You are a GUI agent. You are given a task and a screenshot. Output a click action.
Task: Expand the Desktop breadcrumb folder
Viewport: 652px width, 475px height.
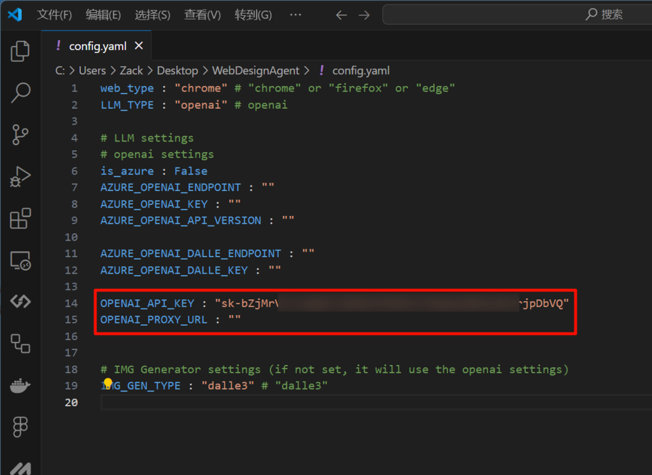178,71
